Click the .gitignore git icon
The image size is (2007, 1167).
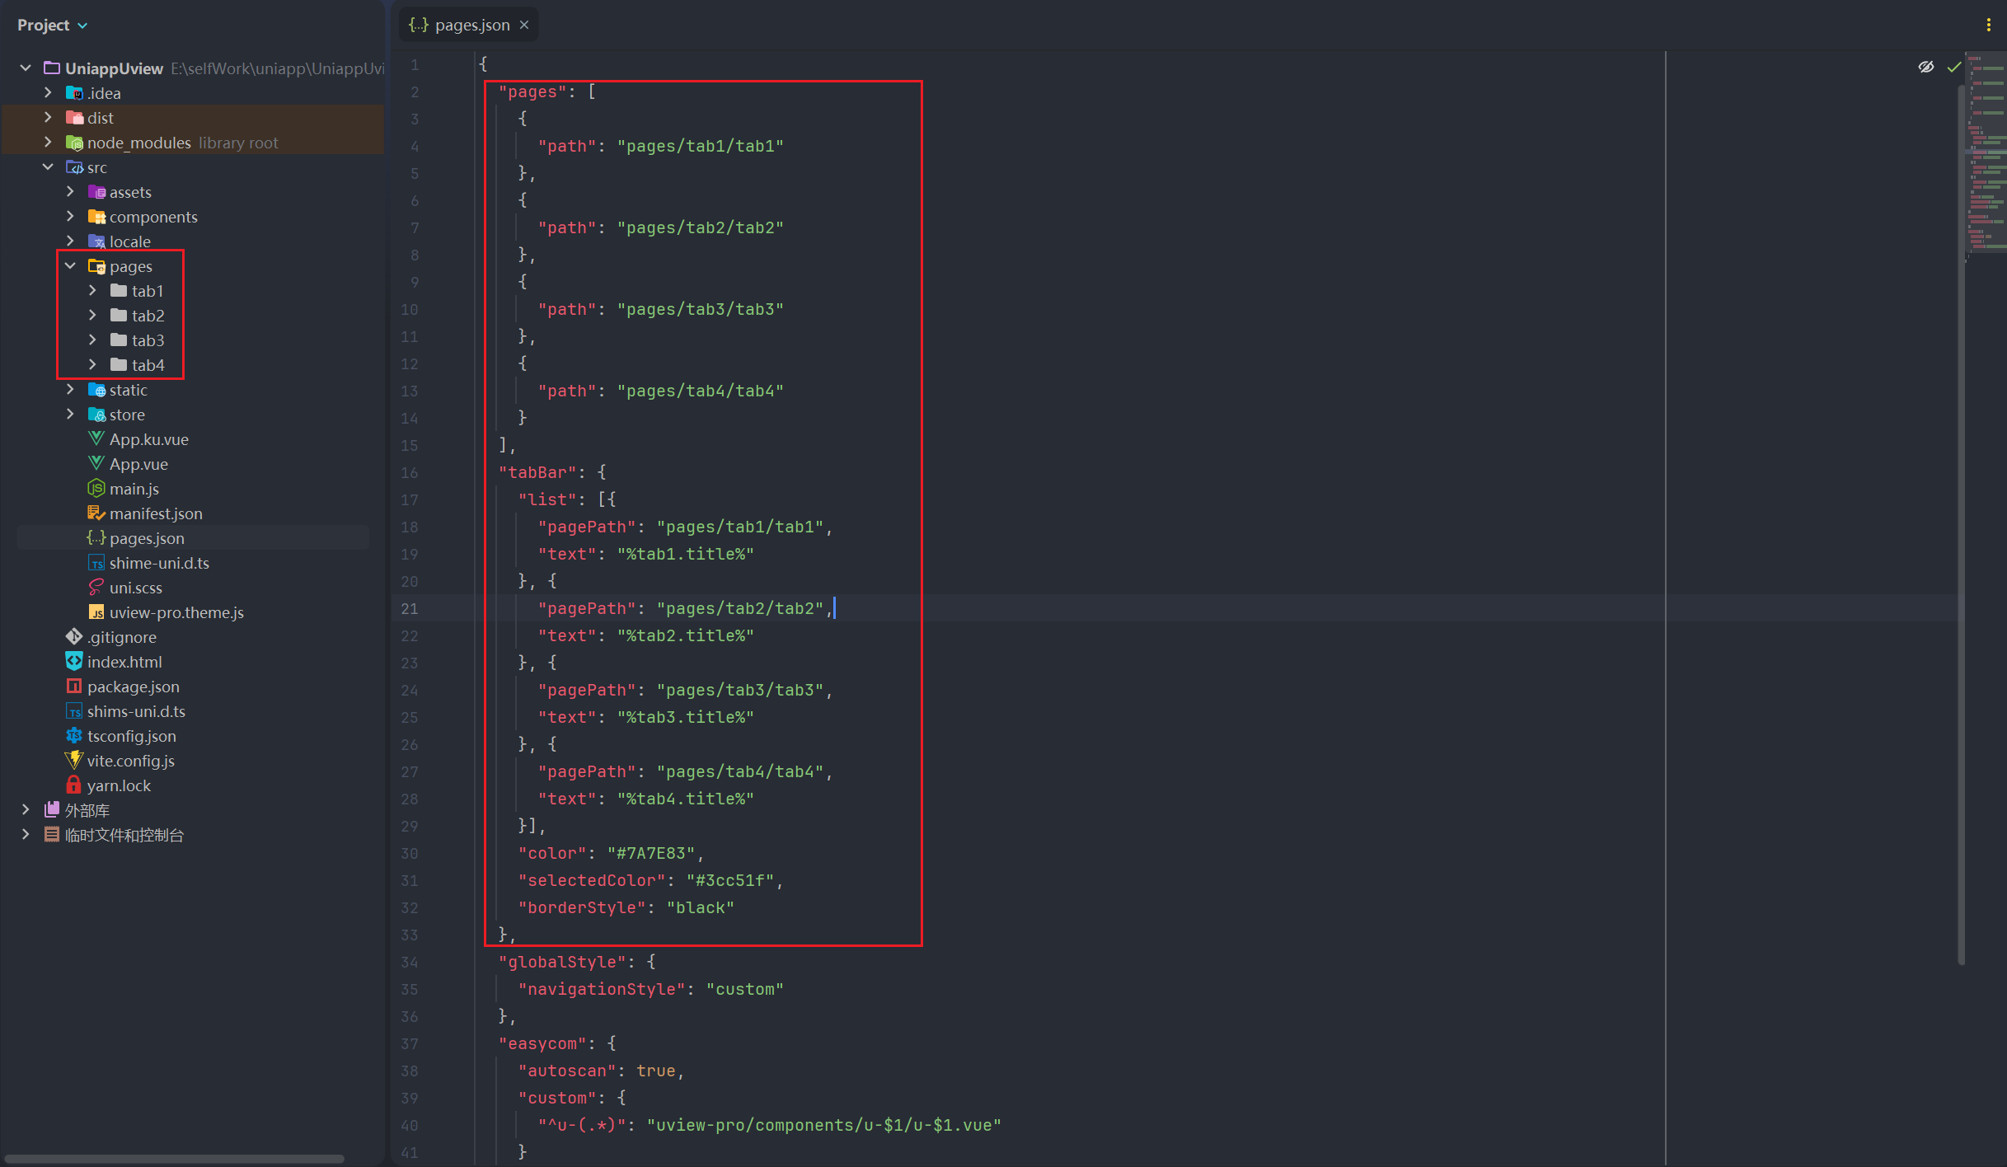tap(73, 636)
